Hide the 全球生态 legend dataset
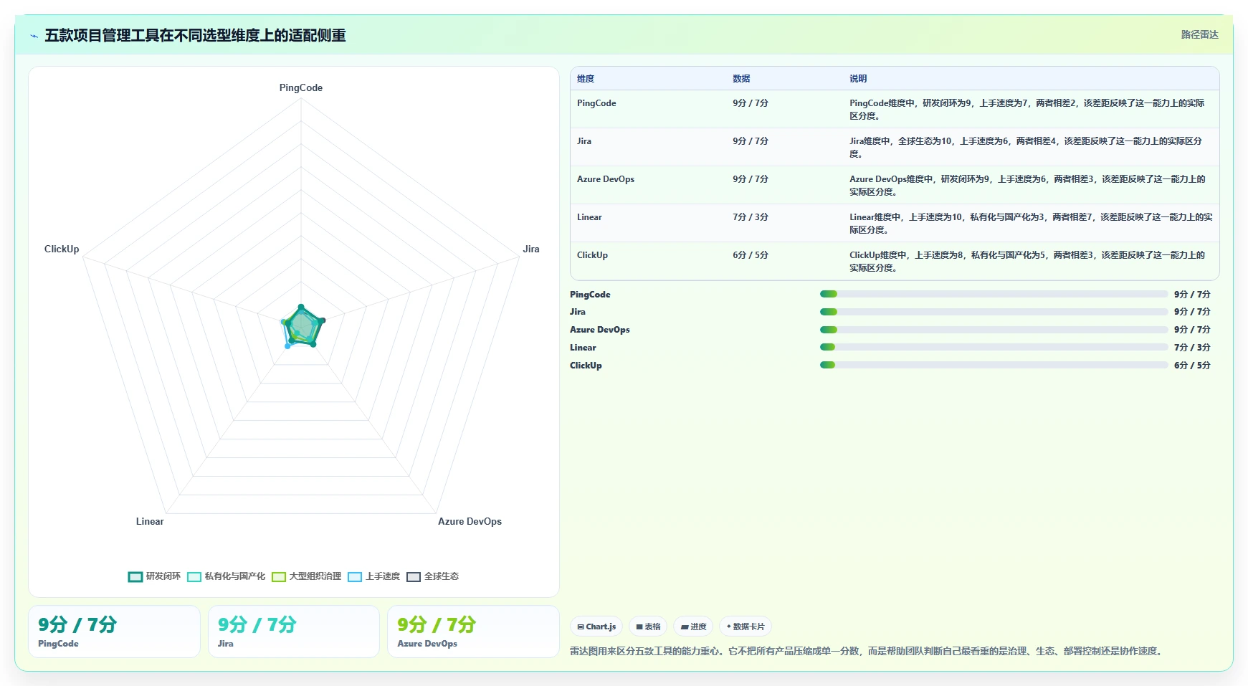 pyautogui.click(x=432, y=576)
